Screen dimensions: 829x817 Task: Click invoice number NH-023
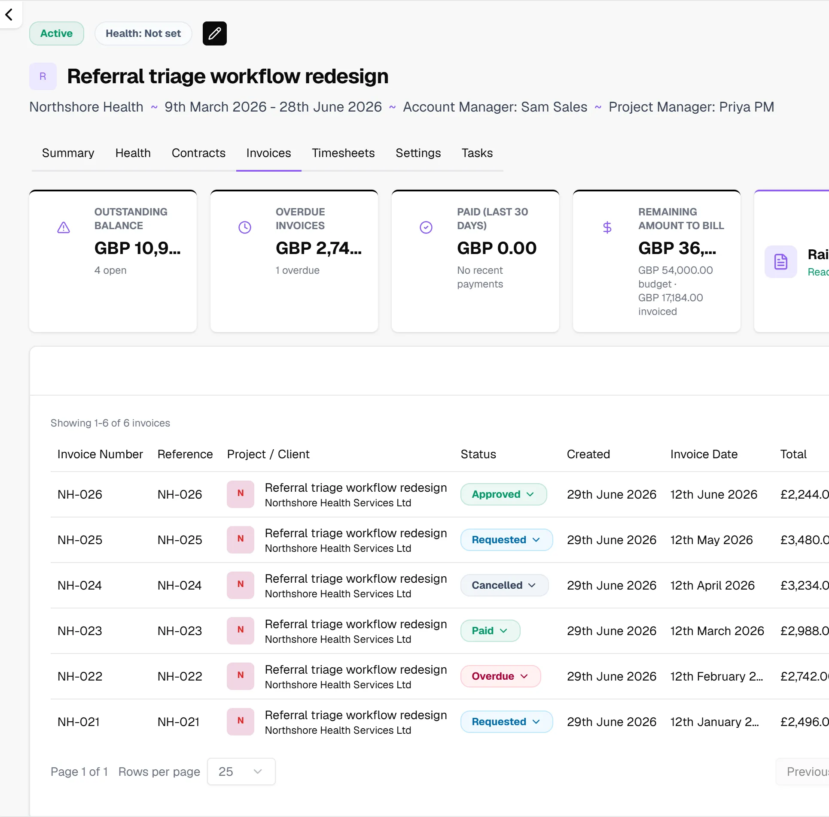[x=80, y=631]
